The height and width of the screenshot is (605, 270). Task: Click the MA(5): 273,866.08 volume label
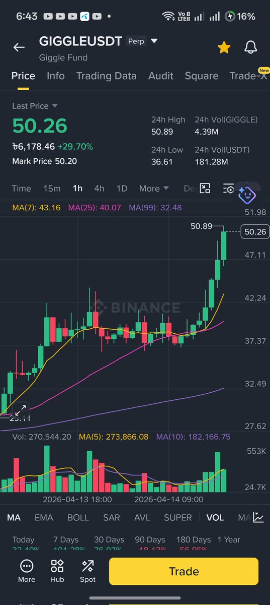click(x=114, y=437)
